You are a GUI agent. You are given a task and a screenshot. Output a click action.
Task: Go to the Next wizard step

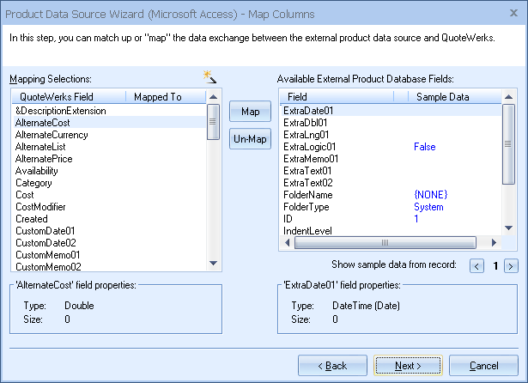pyautogui.click(x=408, y=366)
